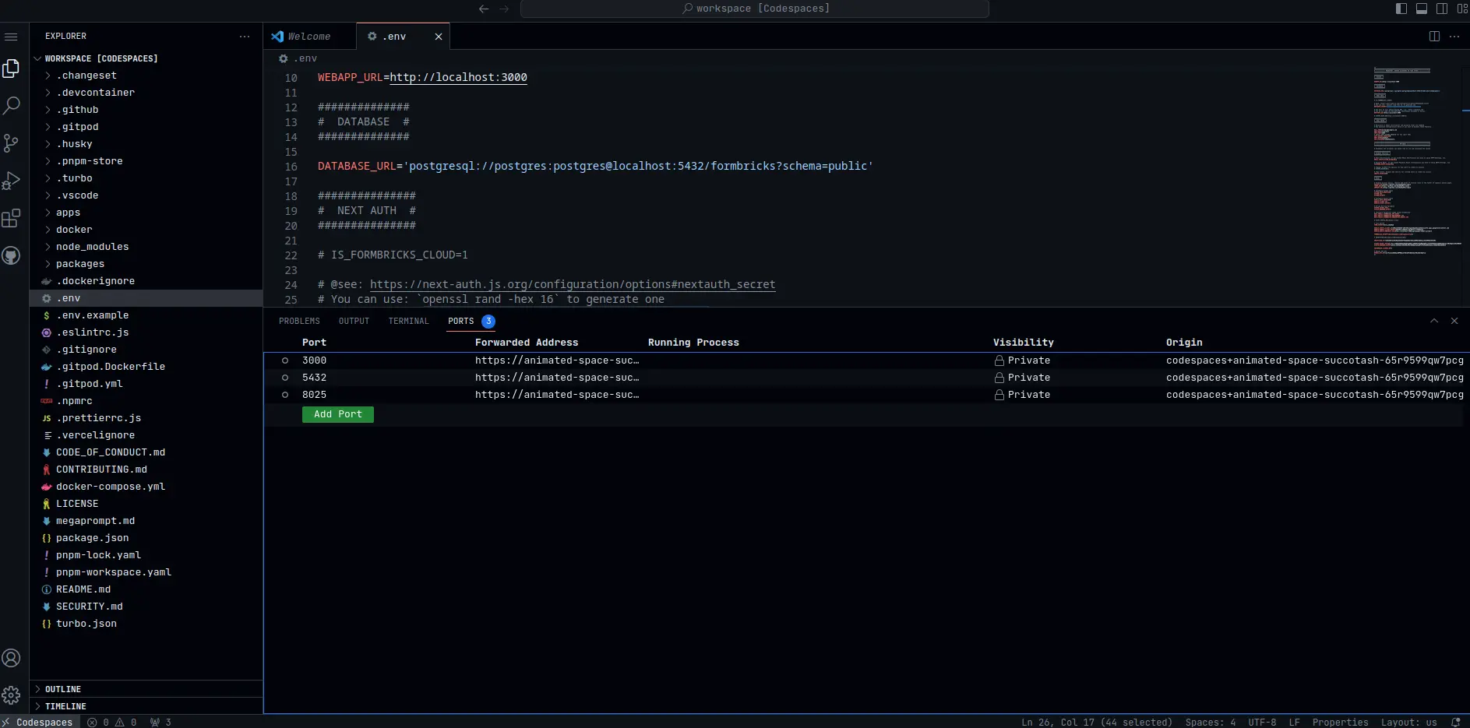Toggle secondary side bar layout icon
This screenshot has height=728, width=1470.
coord(1442,9)
